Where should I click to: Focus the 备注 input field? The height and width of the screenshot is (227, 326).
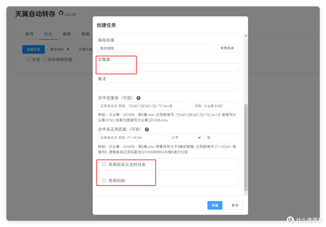(x=168, y=87)
